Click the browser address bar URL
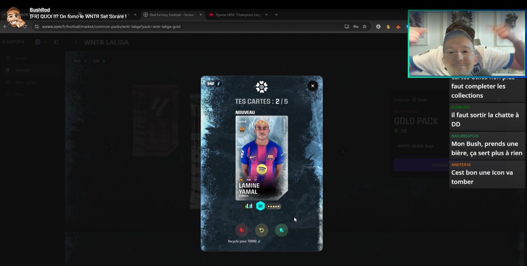This screenshot has height=266, width=527. click(x=111, y=26)
